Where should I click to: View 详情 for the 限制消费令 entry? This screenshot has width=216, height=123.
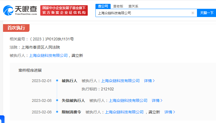(170, 112)
